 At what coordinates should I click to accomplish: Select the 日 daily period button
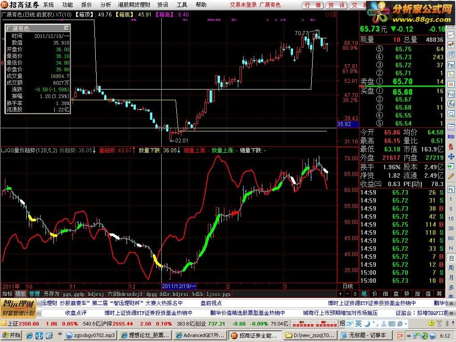(451, 258)
